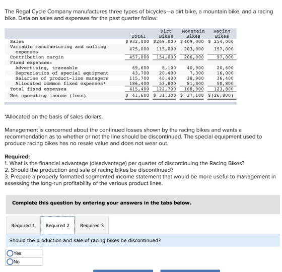Click the racing bikes question prompt in blue bar
The height and width of the screenshot is (272, 282).
(x=85, y=241)
